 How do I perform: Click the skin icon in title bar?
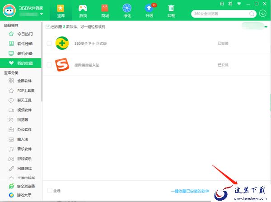(x=222, y=4)
